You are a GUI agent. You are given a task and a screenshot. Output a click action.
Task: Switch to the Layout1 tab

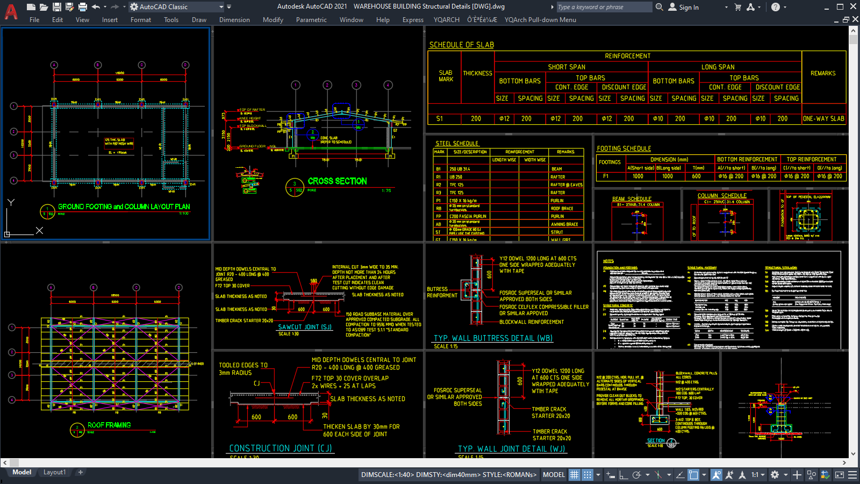point(54,472)
